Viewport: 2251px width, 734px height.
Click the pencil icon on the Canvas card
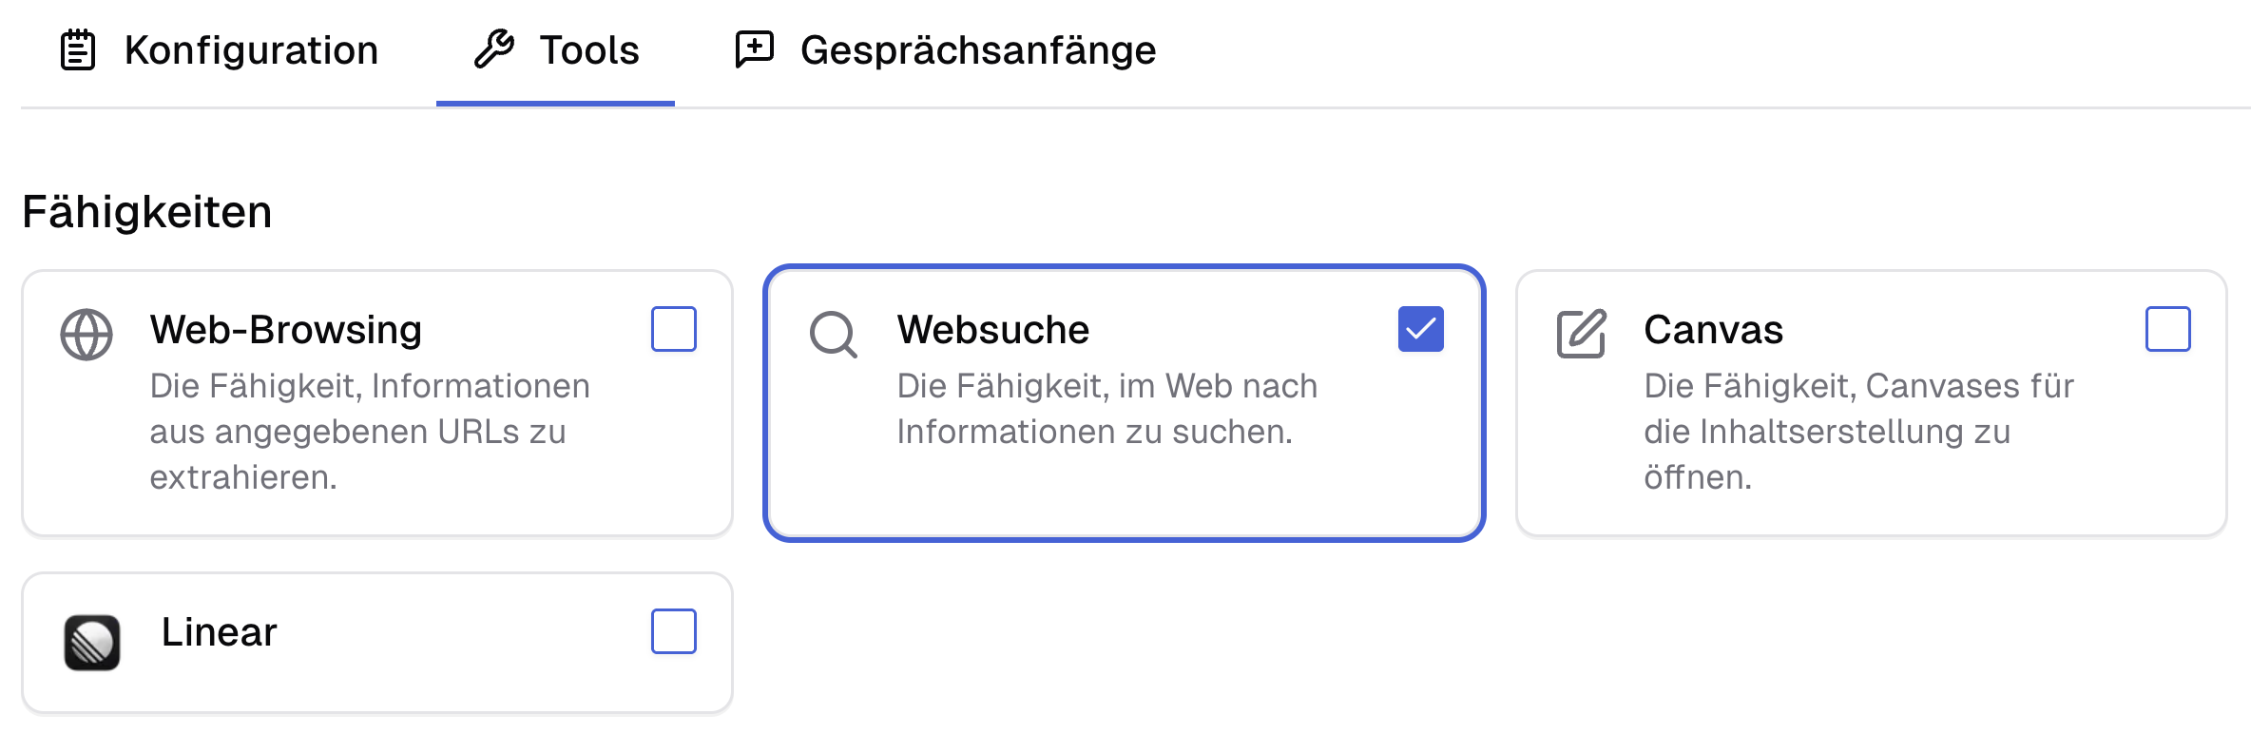[1580, 330]
